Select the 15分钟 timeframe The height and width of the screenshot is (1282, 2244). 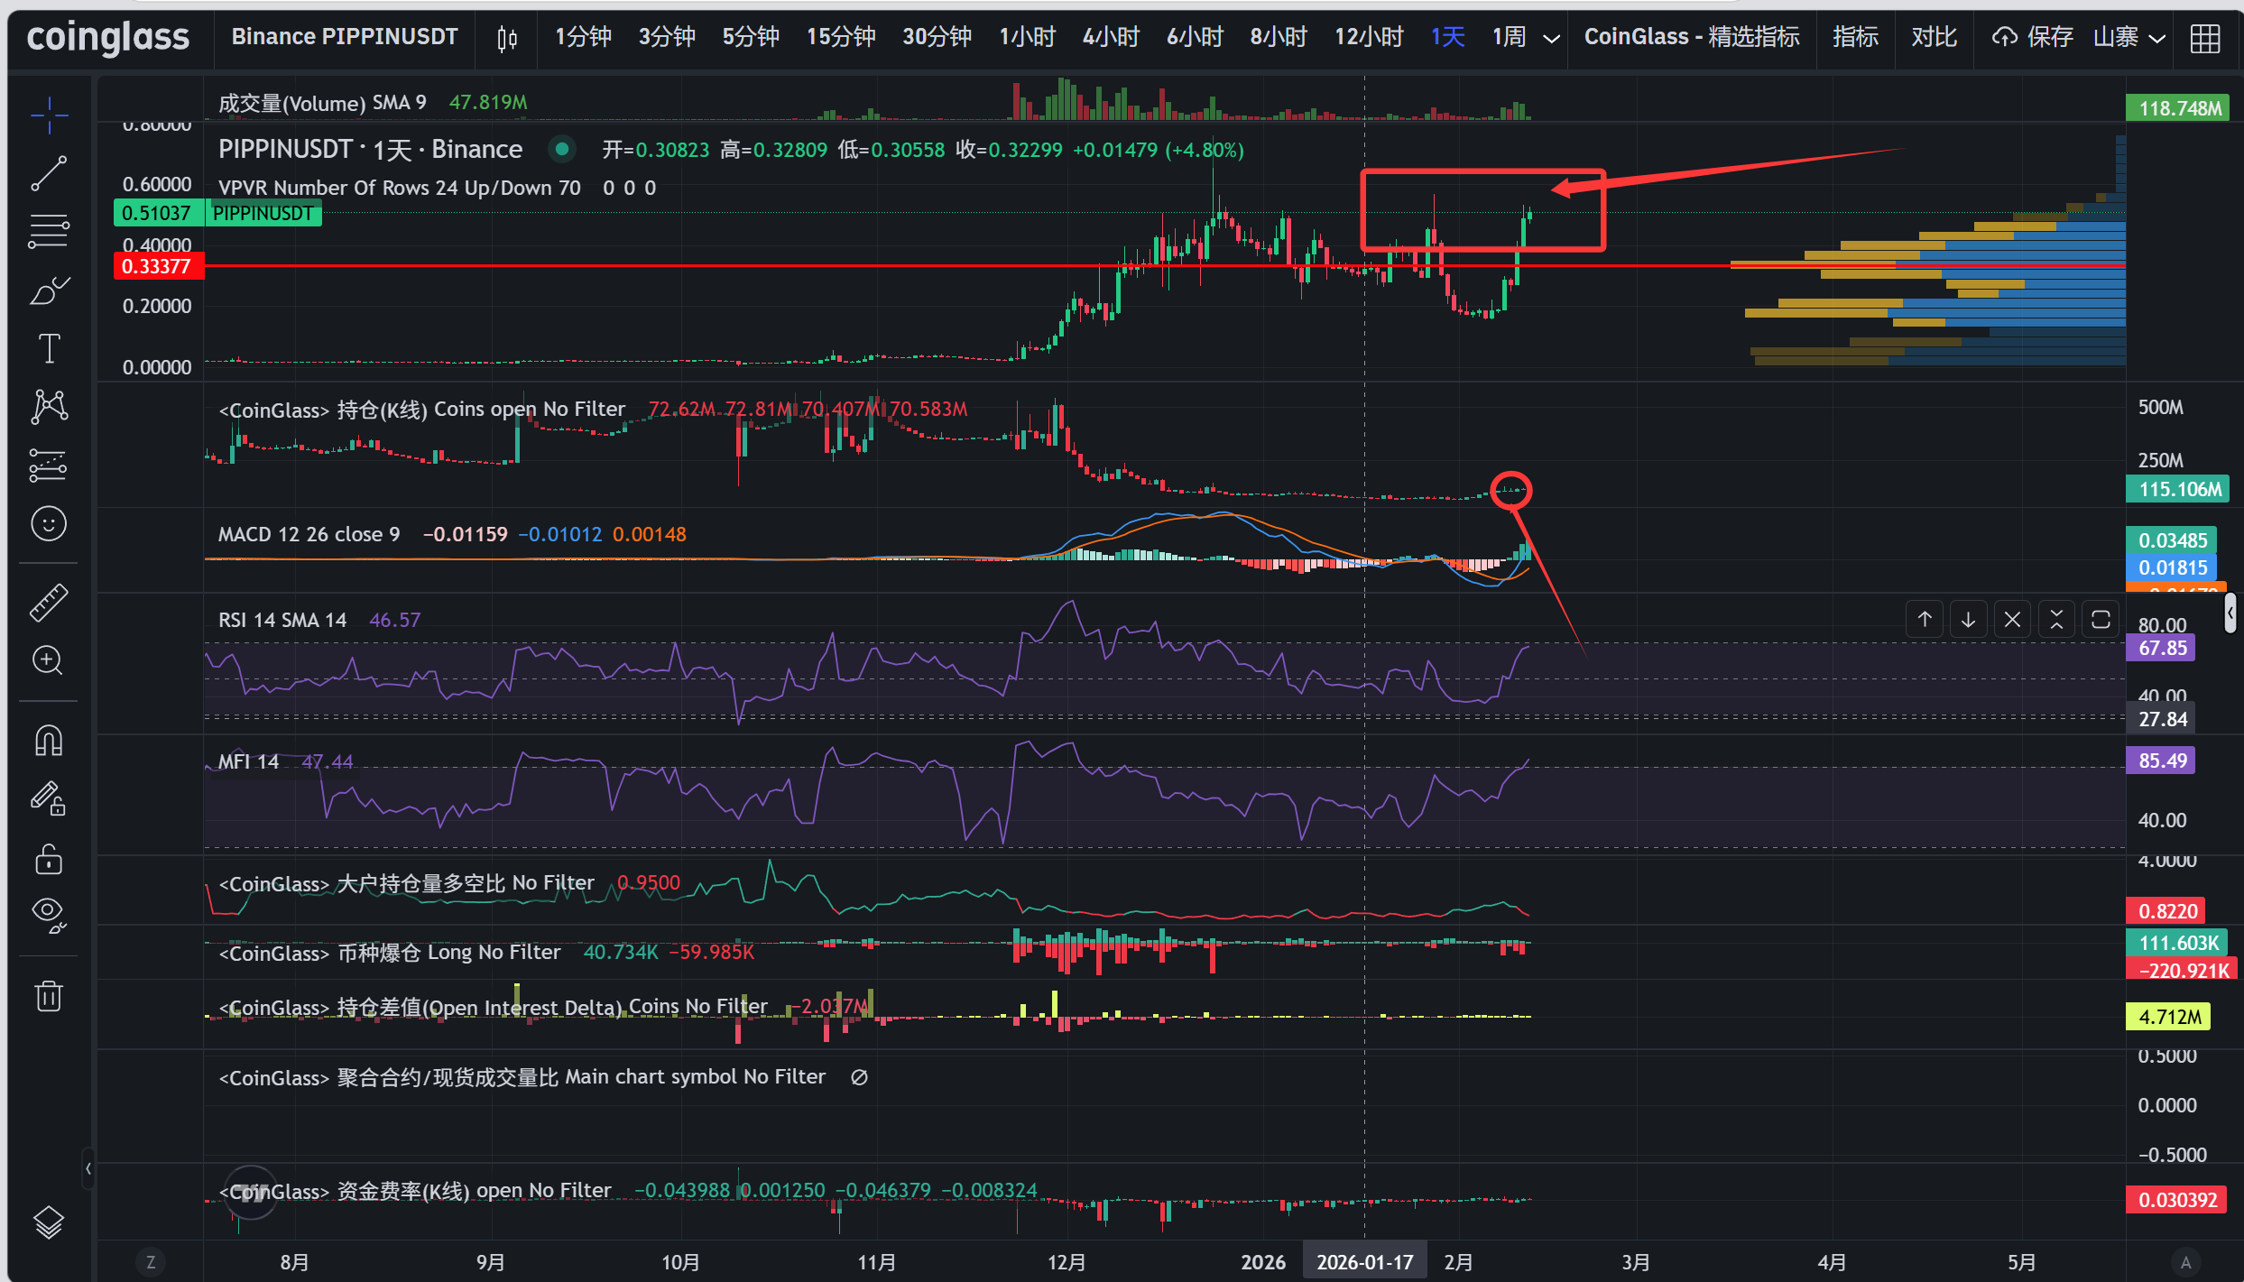[x=840, y=38]
